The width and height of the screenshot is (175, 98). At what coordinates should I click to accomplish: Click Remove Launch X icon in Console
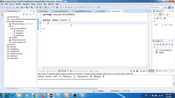pyautogui.click(x=134, y=71)
